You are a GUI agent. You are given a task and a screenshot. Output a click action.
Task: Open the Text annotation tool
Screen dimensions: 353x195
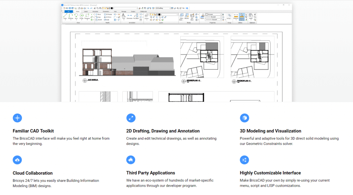coord(123,16)
